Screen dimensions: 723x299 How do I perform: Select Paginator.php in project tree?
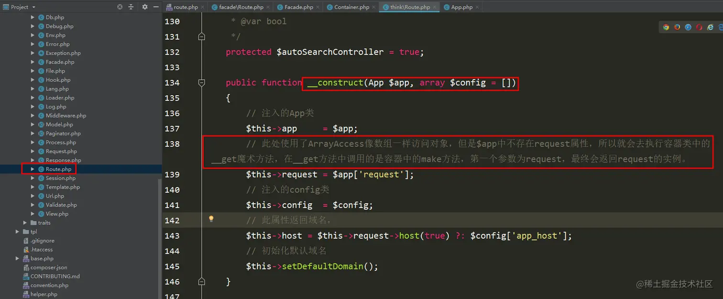tap(63, 133)
